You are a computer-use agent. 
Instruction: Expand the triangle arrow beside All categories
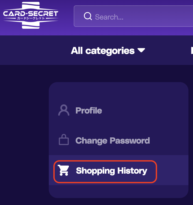(x=141, y=50)
